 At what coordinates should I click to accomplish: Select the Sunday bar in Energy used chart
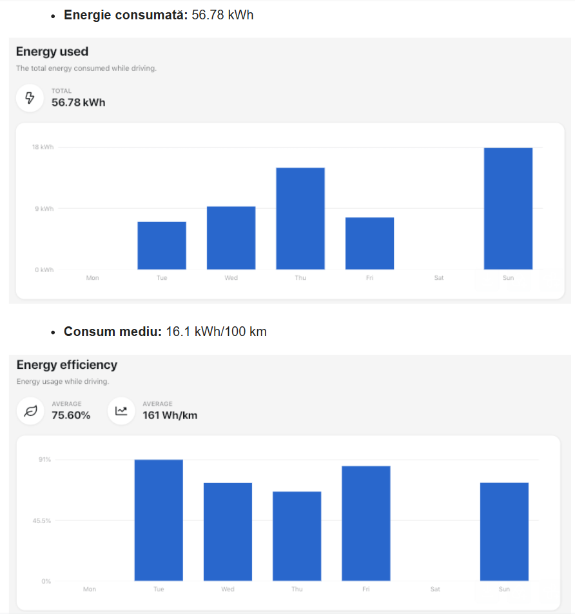point(508,208)
